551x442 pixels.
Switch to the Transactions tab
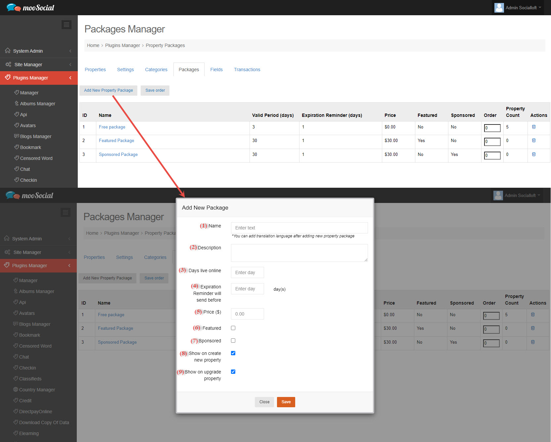(x=247, y=70)
